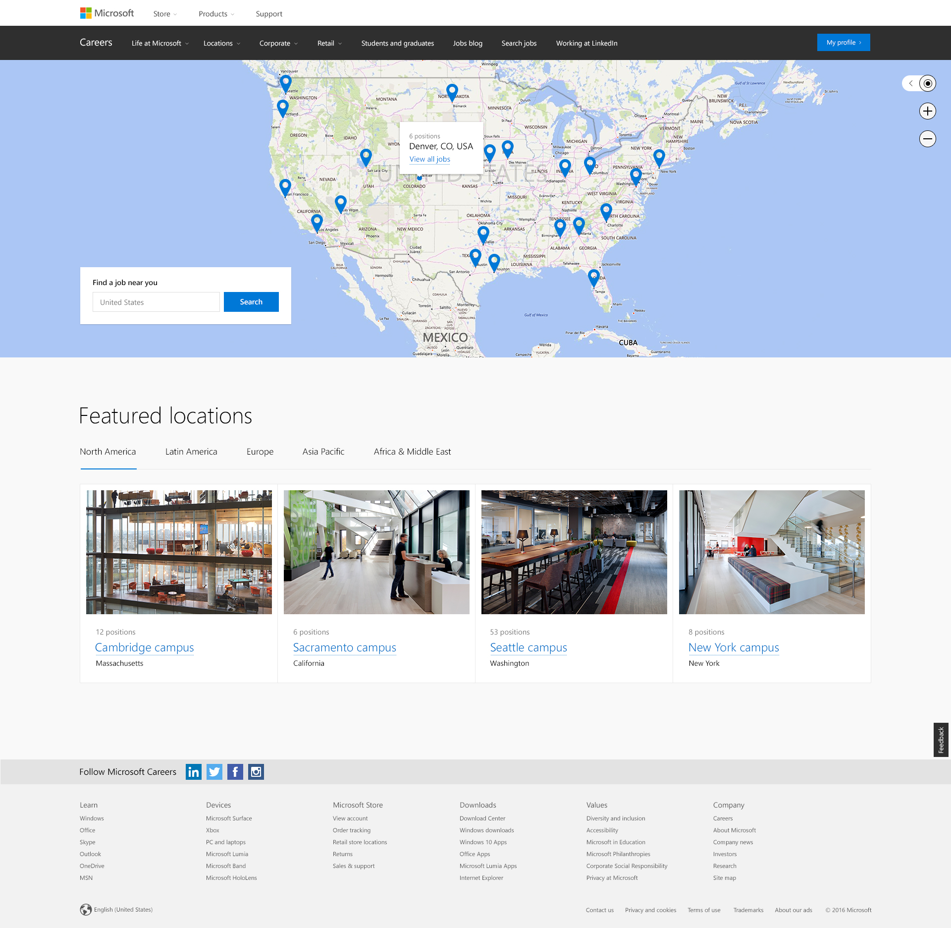Zoom out the map with minus button
The height and width of the screenshot is (928, 951).
927,139
